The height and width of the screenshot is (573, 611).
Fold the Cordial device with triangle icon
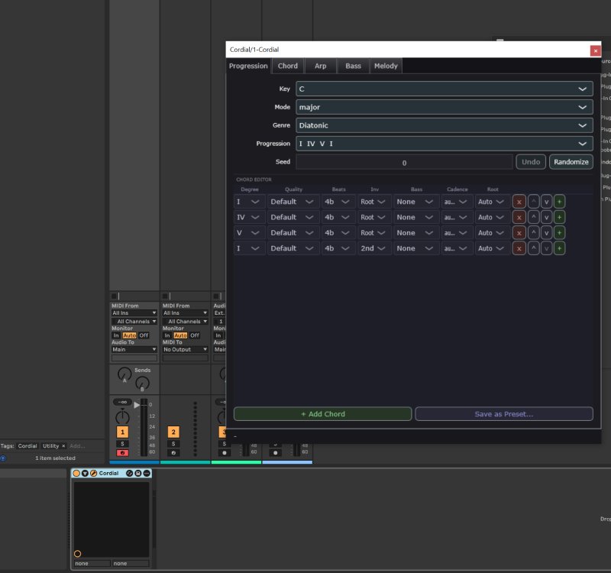[x=85, y=473]
